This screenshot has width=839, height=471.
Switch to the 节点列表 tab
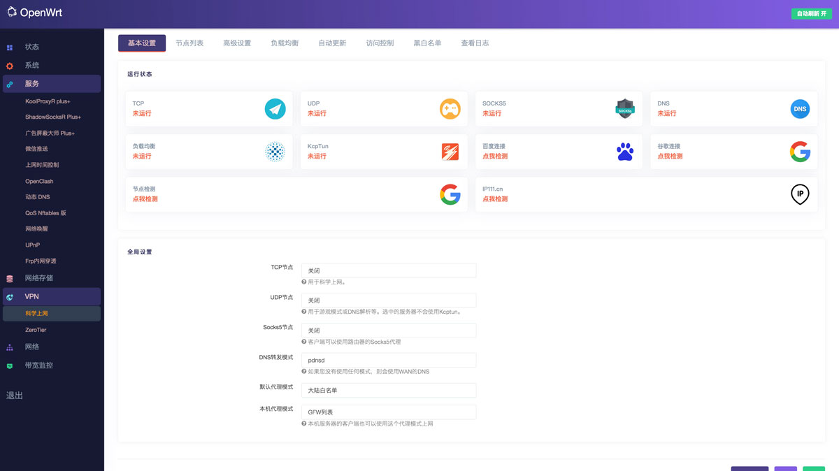[189, 43]
